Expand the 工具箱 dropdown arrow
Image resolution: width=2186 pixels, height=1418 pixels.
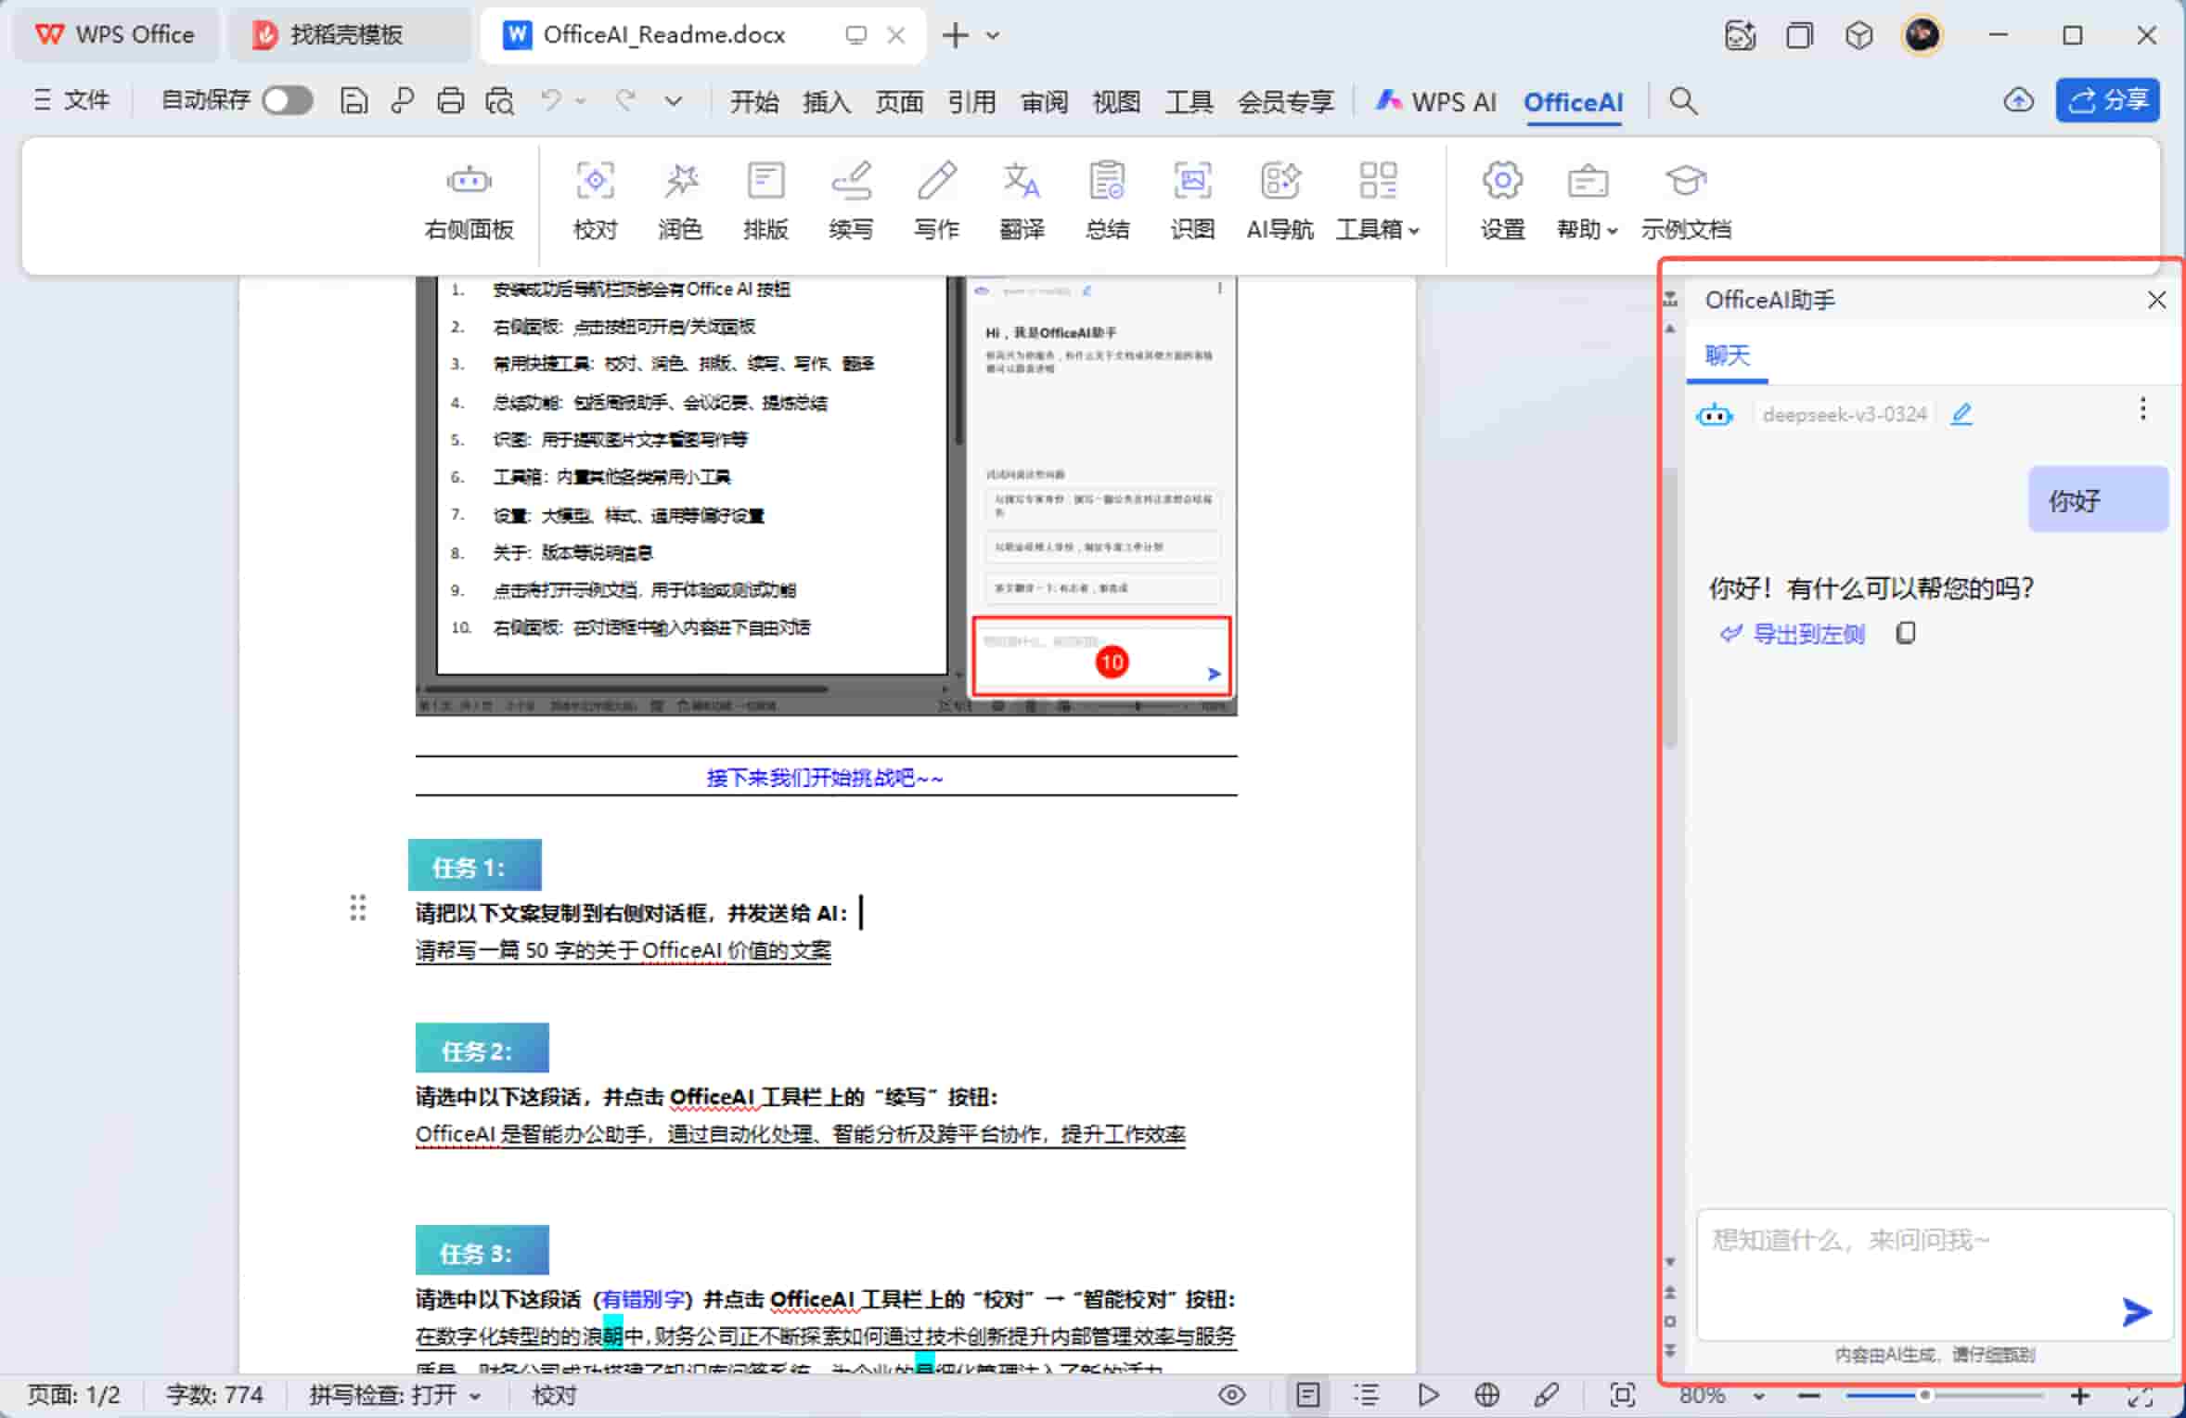[1414, 230]
